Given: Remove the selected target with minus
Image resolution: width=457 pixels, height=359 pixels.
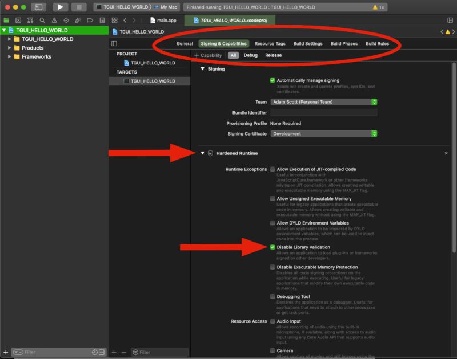Looking at the screenshot, I should 124,352.
